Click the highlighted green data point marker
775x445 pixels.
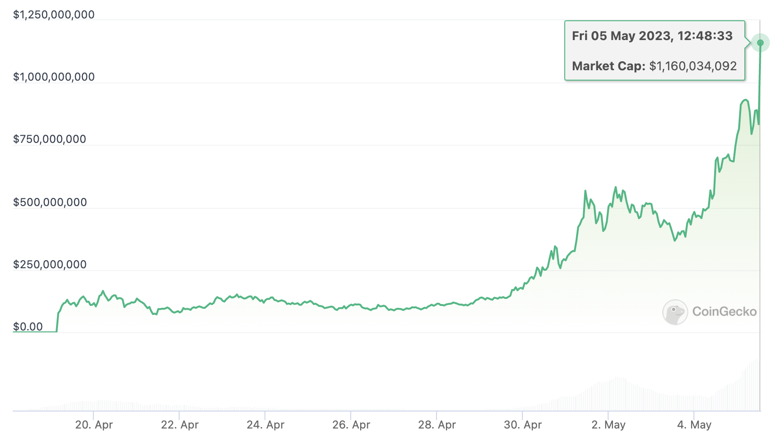760,43
